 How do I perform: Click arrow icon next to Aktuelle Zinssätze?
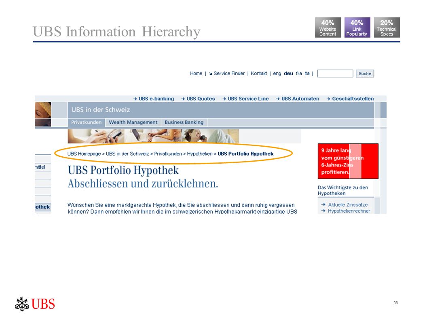pyautogui.click(x=323, y=204)
